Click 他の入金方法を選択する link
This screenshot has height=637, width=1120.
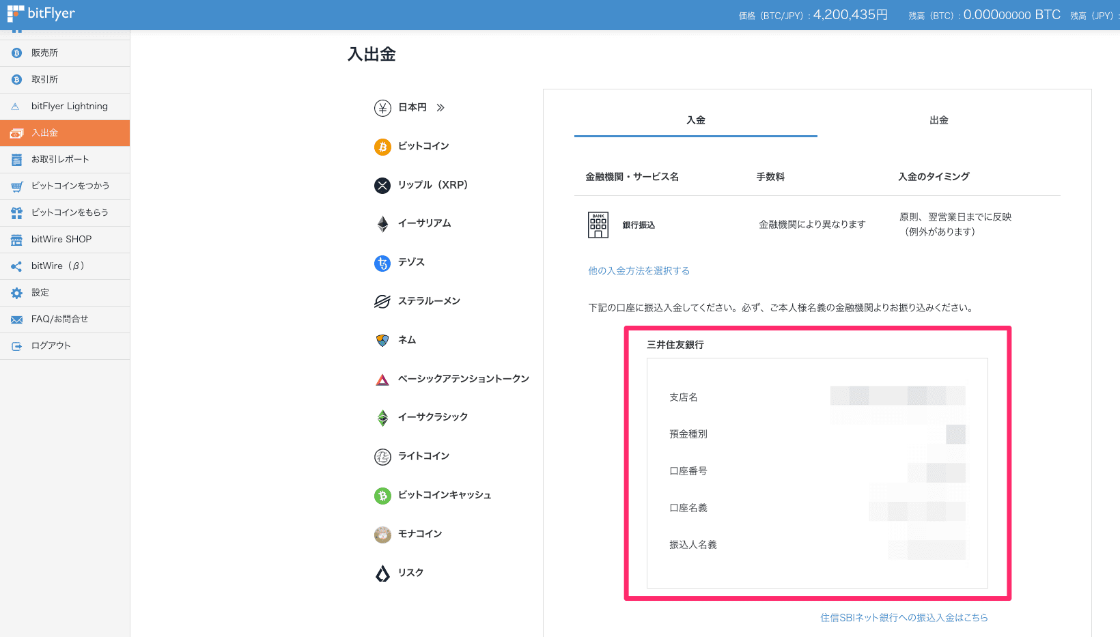click(639, 271)
